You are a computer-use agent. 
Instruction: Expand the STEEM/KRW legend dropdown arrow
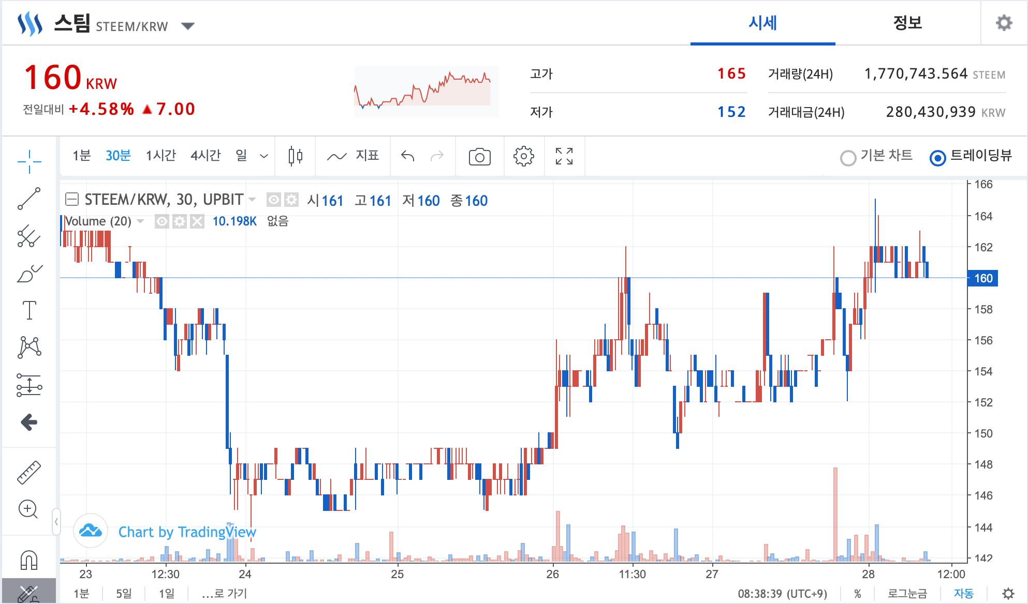[x=253, y=200]
